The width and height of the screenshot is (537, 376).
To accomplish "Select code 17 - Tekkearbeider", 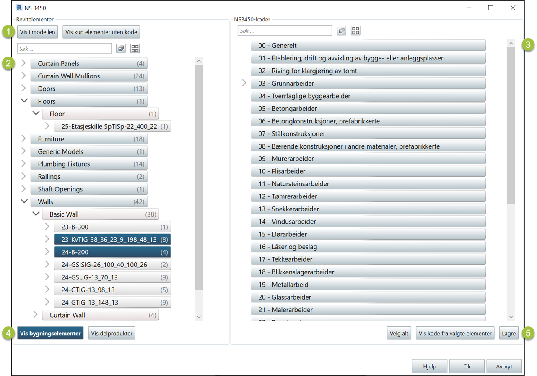I will click(x=368, y=259).
